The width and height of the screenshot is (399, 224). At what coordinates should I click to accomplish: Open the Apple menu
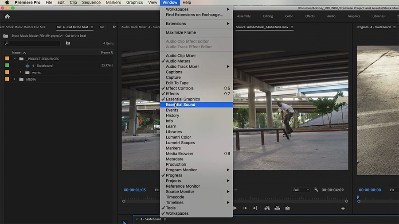point(7,3)
